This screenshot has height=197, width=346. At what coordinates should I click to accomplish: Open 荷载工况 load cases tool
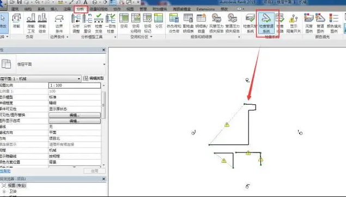(31, 23)
